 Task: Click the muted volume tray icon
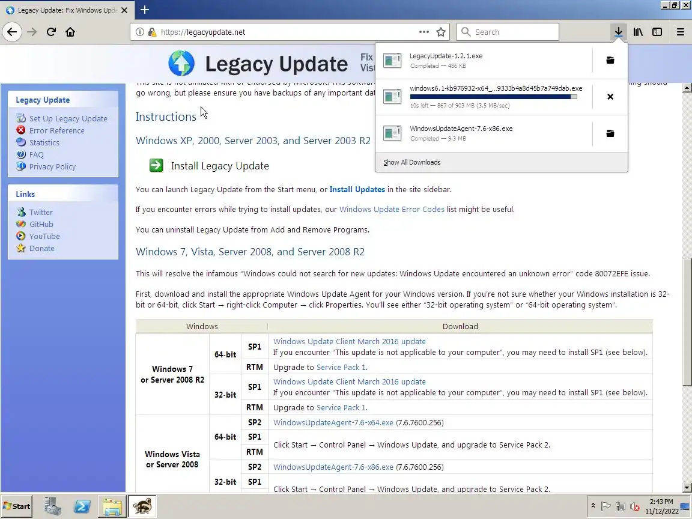pyautogui.click(x=634, y=506)
